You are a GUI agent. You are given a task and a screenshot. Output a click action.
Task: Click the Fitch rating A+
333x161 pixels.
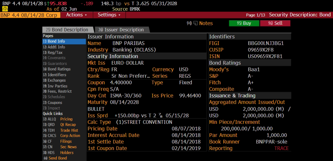251,83
